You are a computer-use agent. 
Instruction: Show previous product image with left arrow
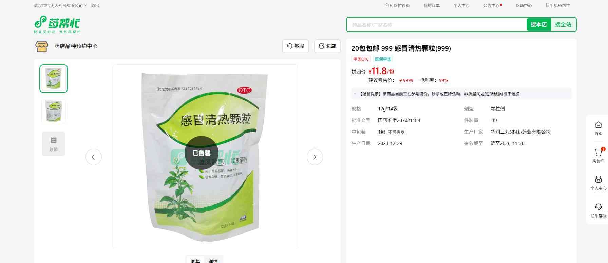click(x=94, y=157)
